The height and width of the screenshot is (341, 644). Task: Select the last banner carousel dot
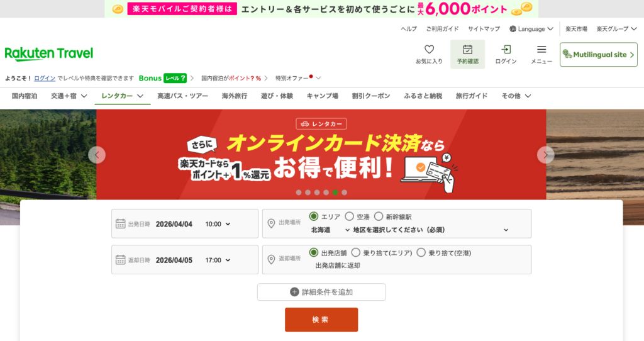(344, 193)
